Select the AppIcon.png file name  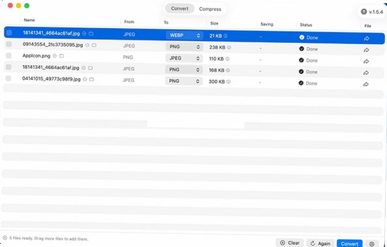pos(36,56)
